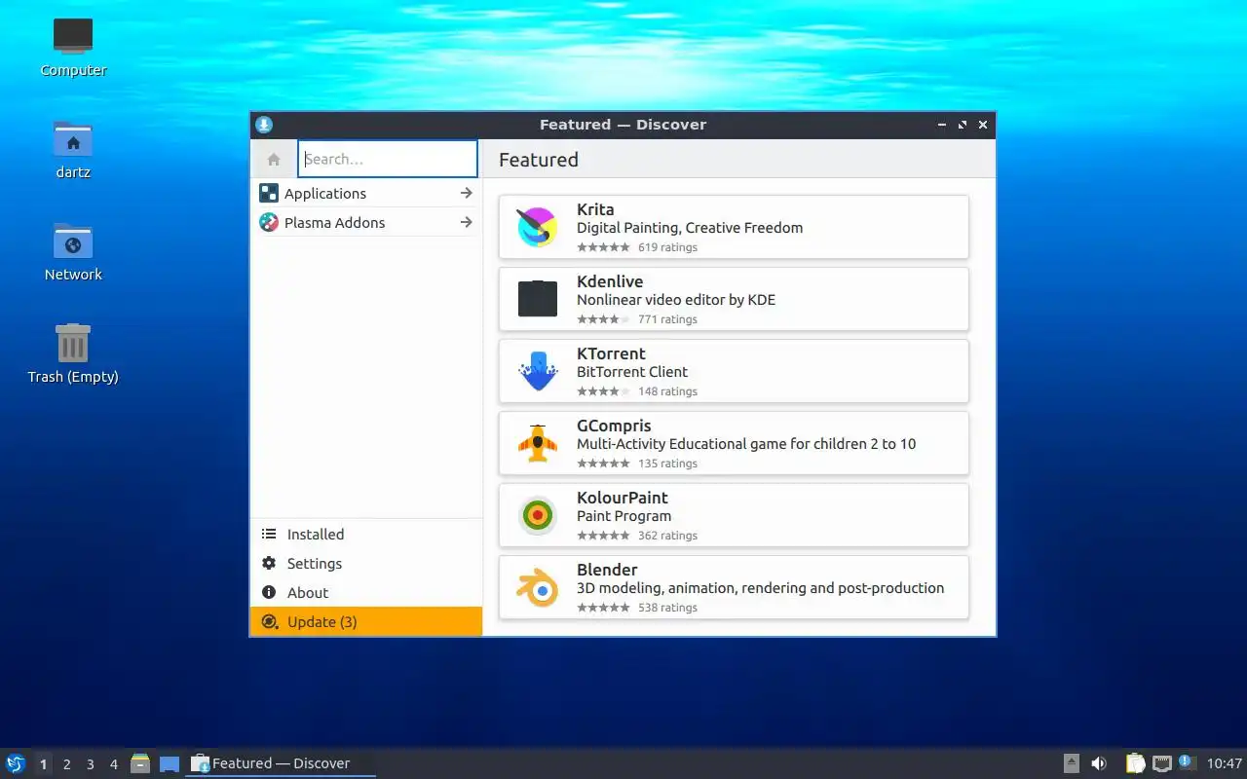Click 'Digital Painting, Creative Freedom' description
Image resolution: width=1247 pixels, height=779 pixels.
[x=690, y=228]
